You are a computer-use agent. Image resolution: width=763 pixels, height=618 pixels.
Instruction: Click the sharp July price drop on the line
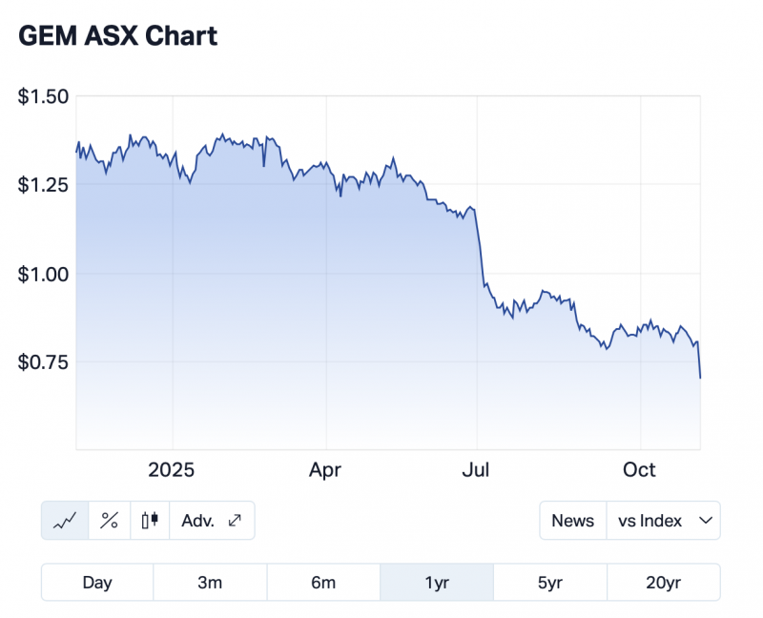pos(480,250)
